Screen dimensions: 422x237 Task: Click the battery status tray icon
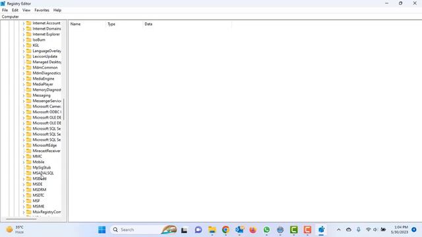[383, 230]
